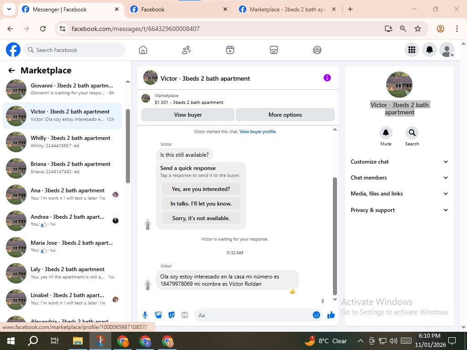
Task: Expand Media, files and links section
Action: [x=399, y=194]
